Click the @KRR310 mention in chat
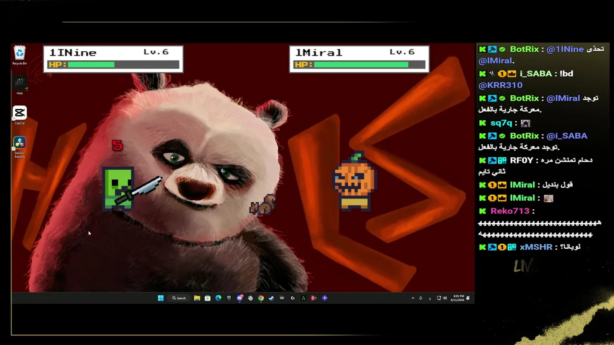 500,85
